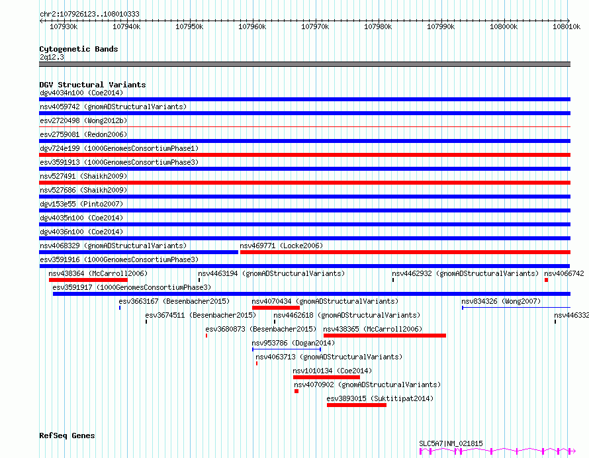Click blue bar under esv3591917
Viewport: 589px width, 458px height.
312,294
